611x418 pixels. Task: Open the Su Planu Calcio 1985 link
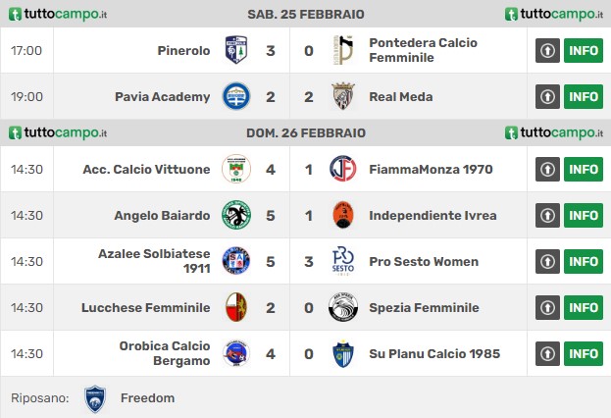434,354
